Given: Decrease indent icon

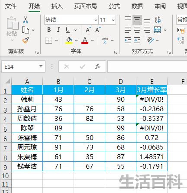Looking at the screenshot, I should [128, 40].
